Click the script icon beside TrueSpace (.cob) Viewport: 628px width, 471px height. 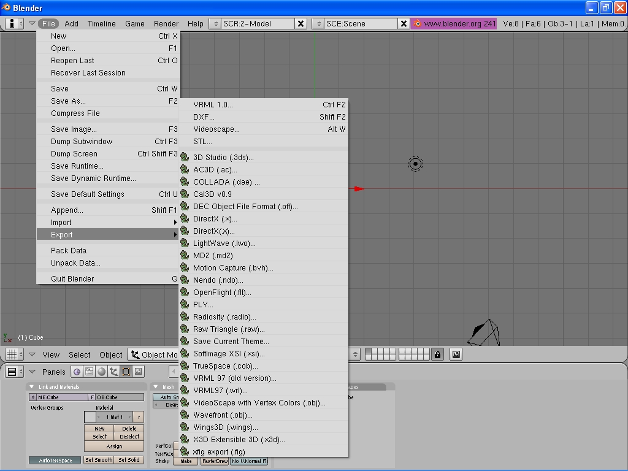coord(185,366)
